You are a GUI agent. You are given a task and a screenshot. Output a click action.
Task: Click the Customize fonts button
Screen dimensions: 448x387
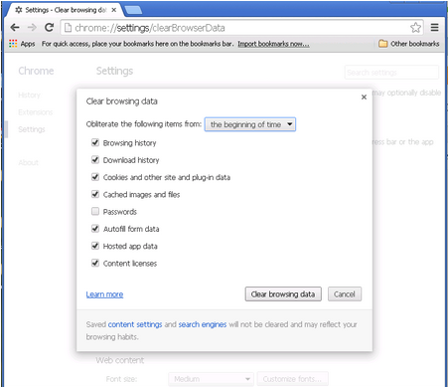(x=293, y=379)
